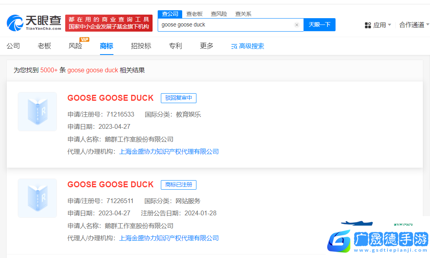Click 申请日期: 2023-04-27 in second result
Screen dimensions: 430x258
coord(99,213)
